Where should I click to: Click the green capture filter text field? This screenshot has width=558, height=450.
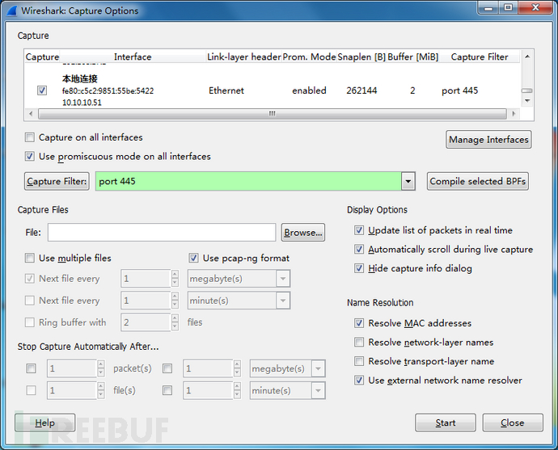pyautogui.click(x=248, y=181)
